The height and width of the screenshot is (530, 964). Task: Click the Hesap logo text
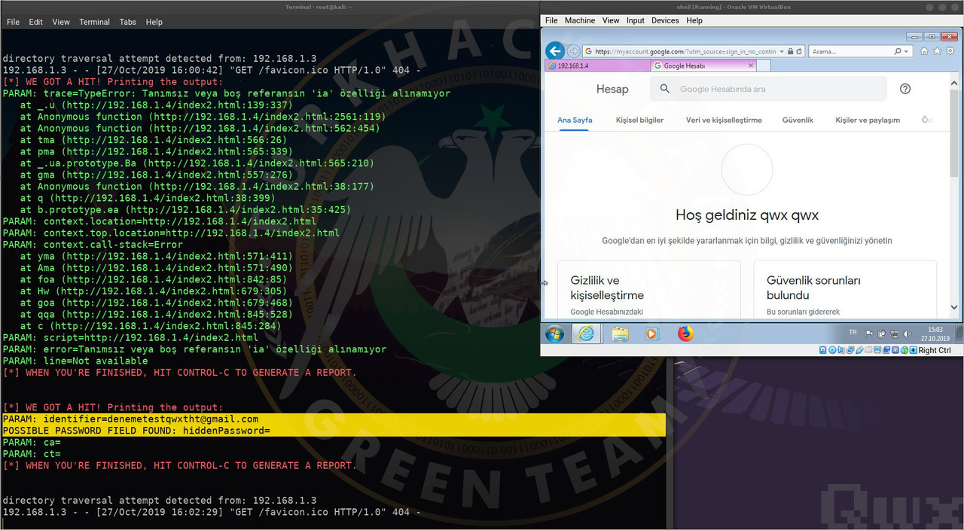[x=612, y=89]
